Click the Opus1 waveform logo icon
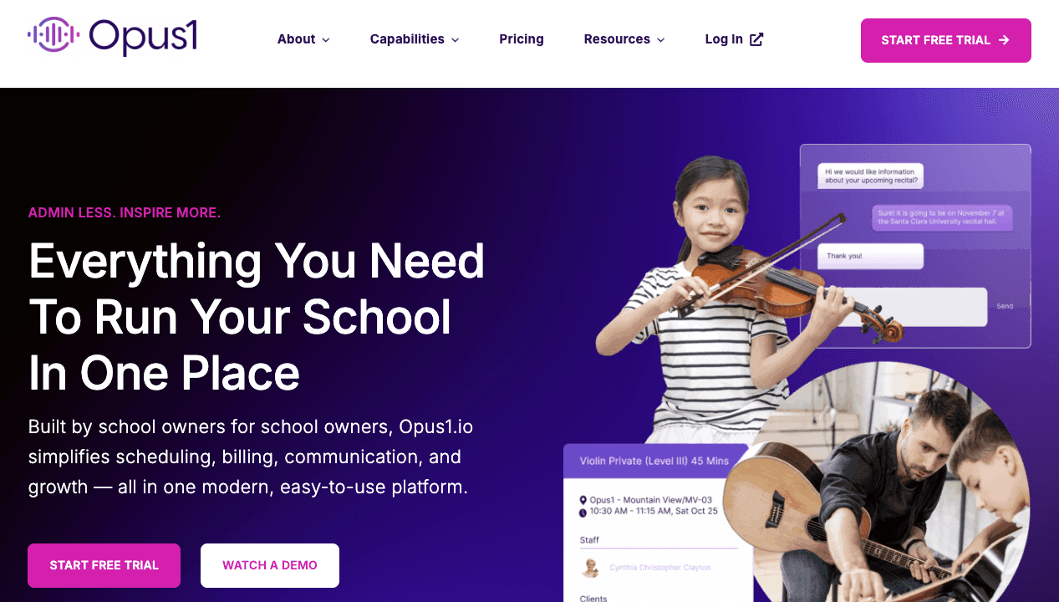 [x=53, y=35]
